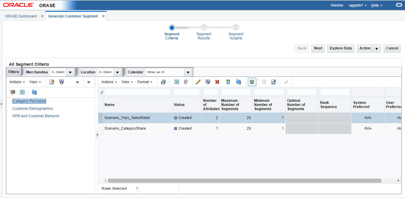
Task: Click the Name column filter field
Action: (x=137, y=92)
